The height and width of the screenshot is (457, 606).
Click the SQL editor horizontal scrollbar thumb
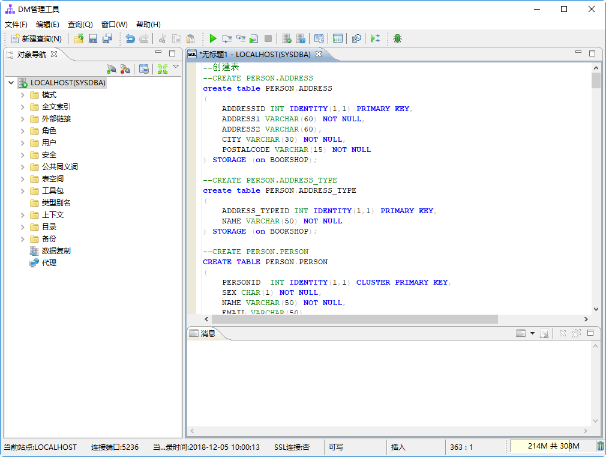pos(355,319)
